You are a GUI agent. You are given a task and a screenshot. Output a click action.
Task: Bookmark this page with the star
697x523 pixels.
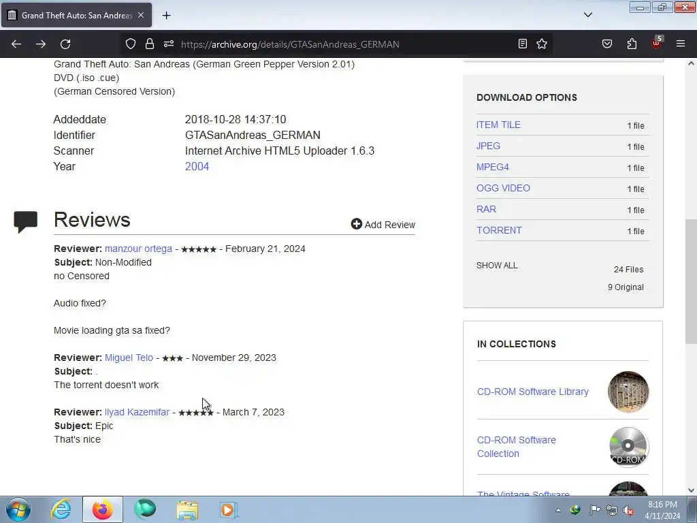pyautogui.click(x=541, y=44)
